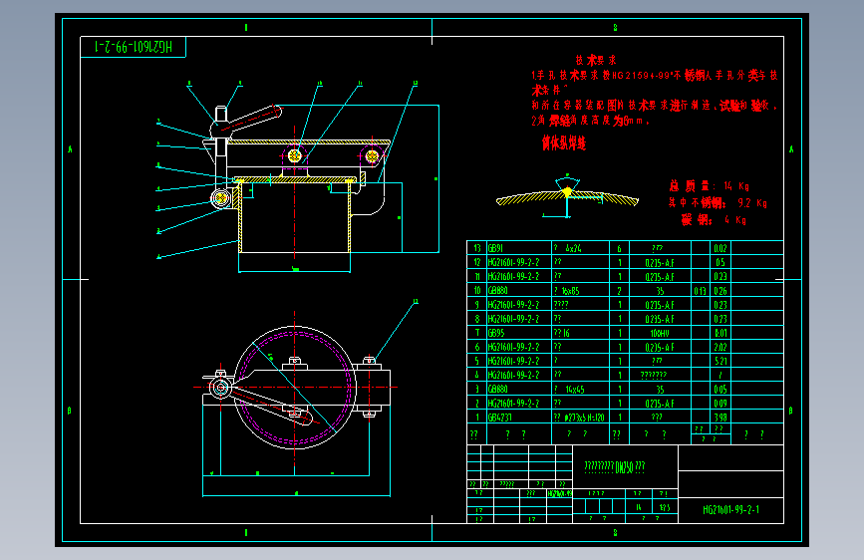Click the yellow weld point in groove detail
This screenshot has height=560, width=864.
point(568,192)
